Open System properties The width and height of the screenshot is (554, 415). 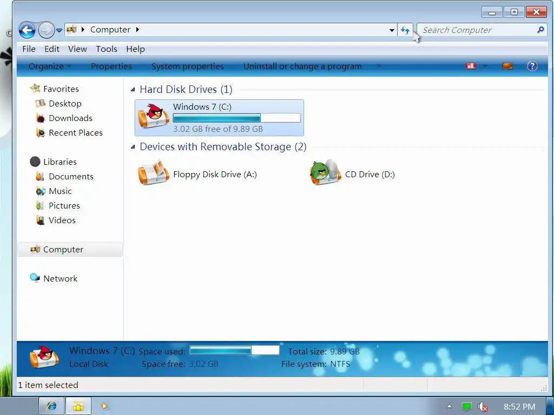pyautogui.click(x=187, y=66)
